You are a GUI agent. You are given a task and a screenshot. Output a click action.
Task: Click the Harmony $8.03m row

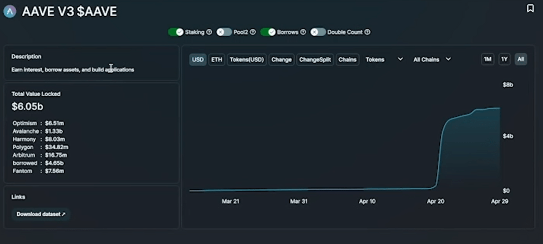coord(39,139)
